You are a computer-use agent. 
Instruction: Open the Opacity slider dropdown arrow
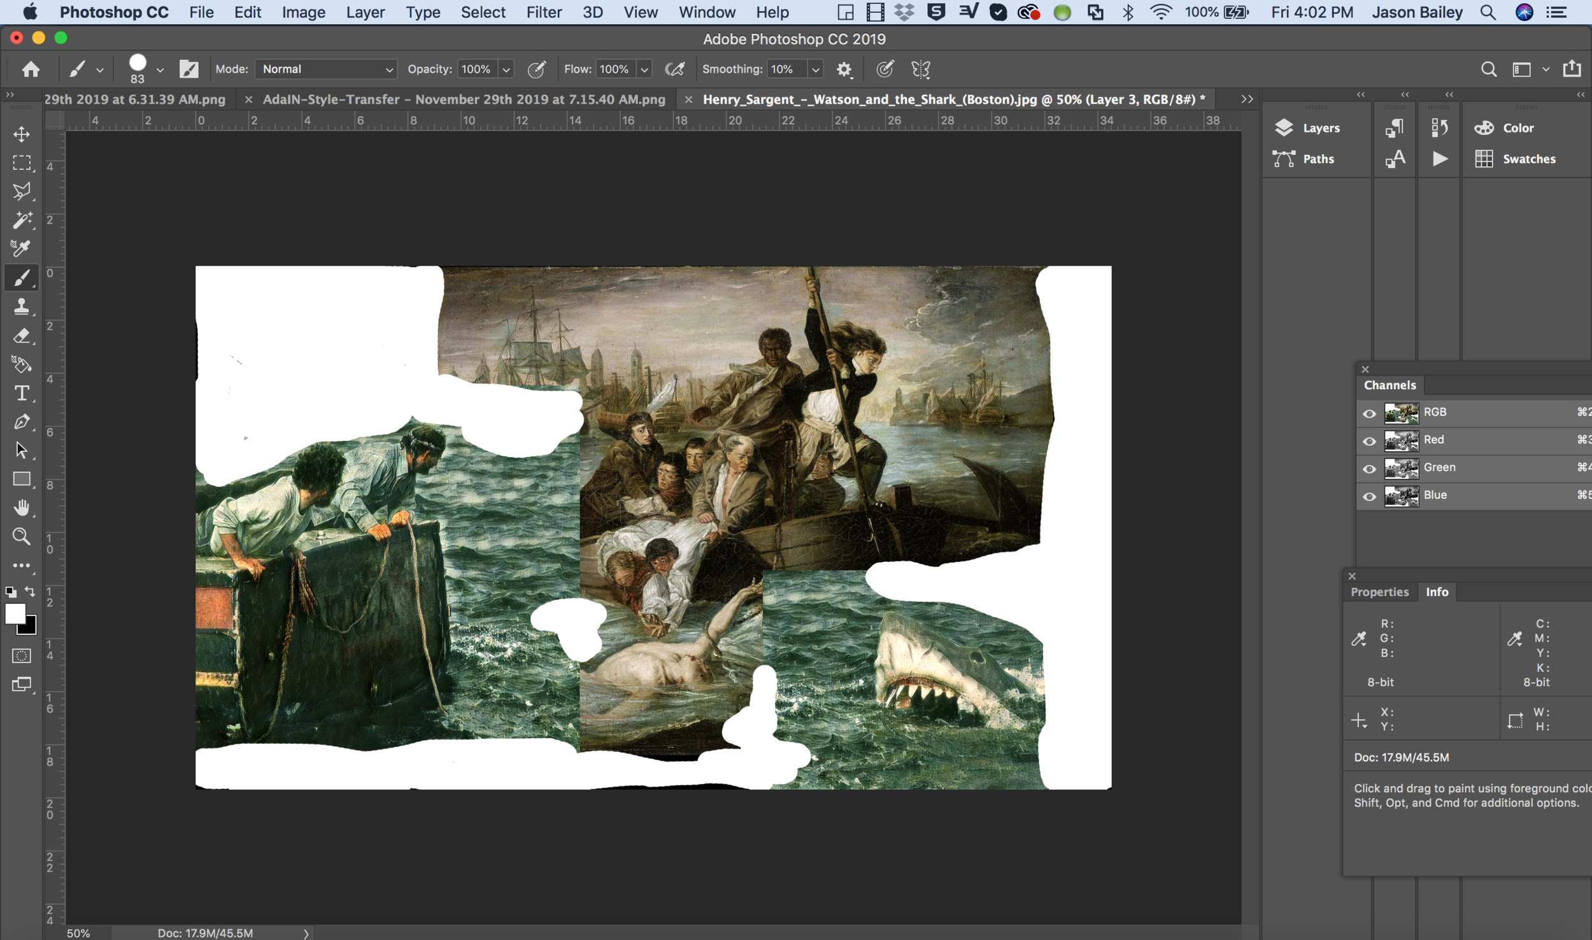tap(507, 69)
